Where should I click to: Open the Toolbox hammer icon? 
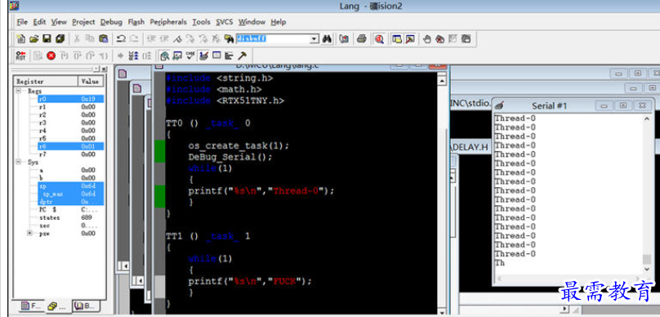click(x=242, y=56)
